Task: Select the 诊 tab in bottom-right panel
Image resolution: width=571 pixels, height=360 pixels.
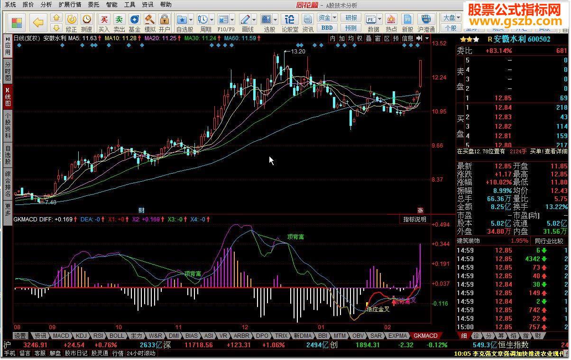Action: 476,336
